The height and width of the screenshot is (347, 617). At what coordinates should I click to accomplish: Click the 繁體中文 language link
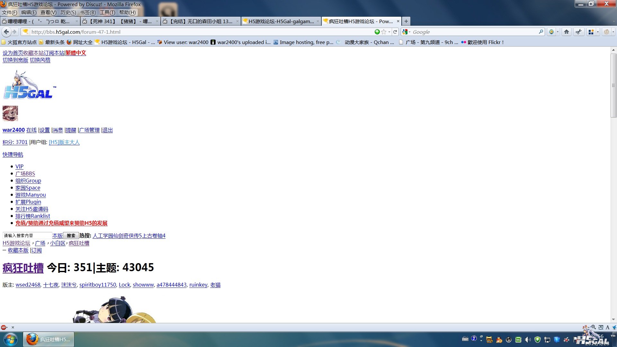click(x=76, y=53)
